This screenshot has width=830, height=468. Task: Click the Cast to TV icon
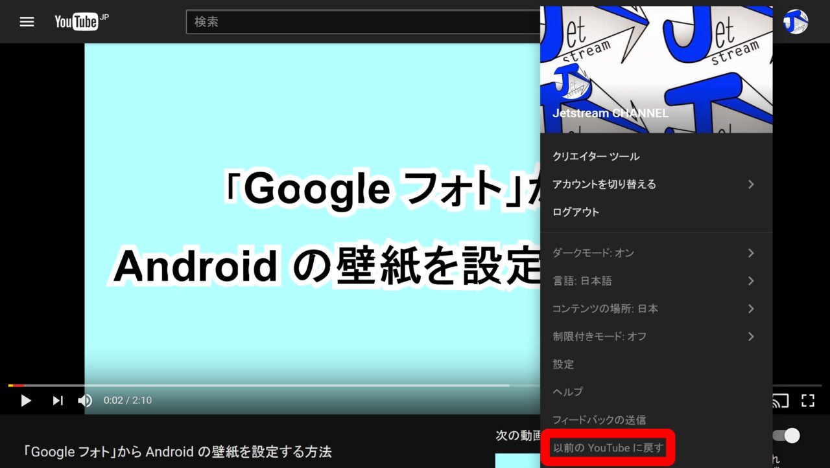781,401
